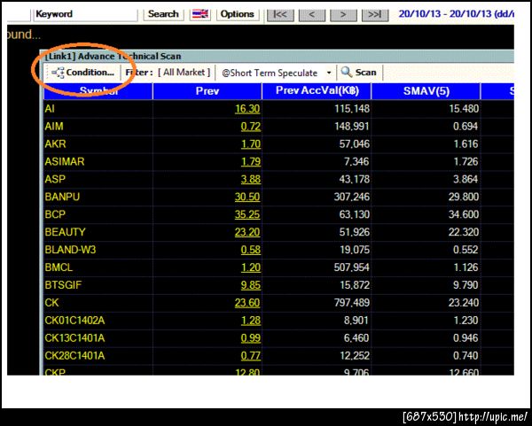Image resolution: width=532 pixels, height=426 pixels.
Task: Click the Condition tree icon
Action: (58, 73)
